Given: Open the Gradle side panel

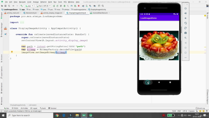Looking at the screenshot, I should pyautogui.click(x=208, y=16).
